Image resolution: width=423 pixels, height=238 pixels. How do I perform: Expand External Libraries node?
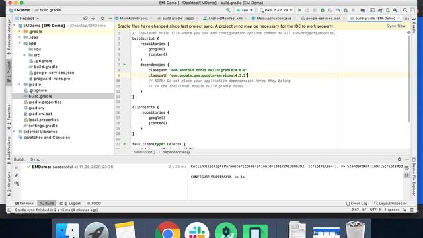click(15, 132)
